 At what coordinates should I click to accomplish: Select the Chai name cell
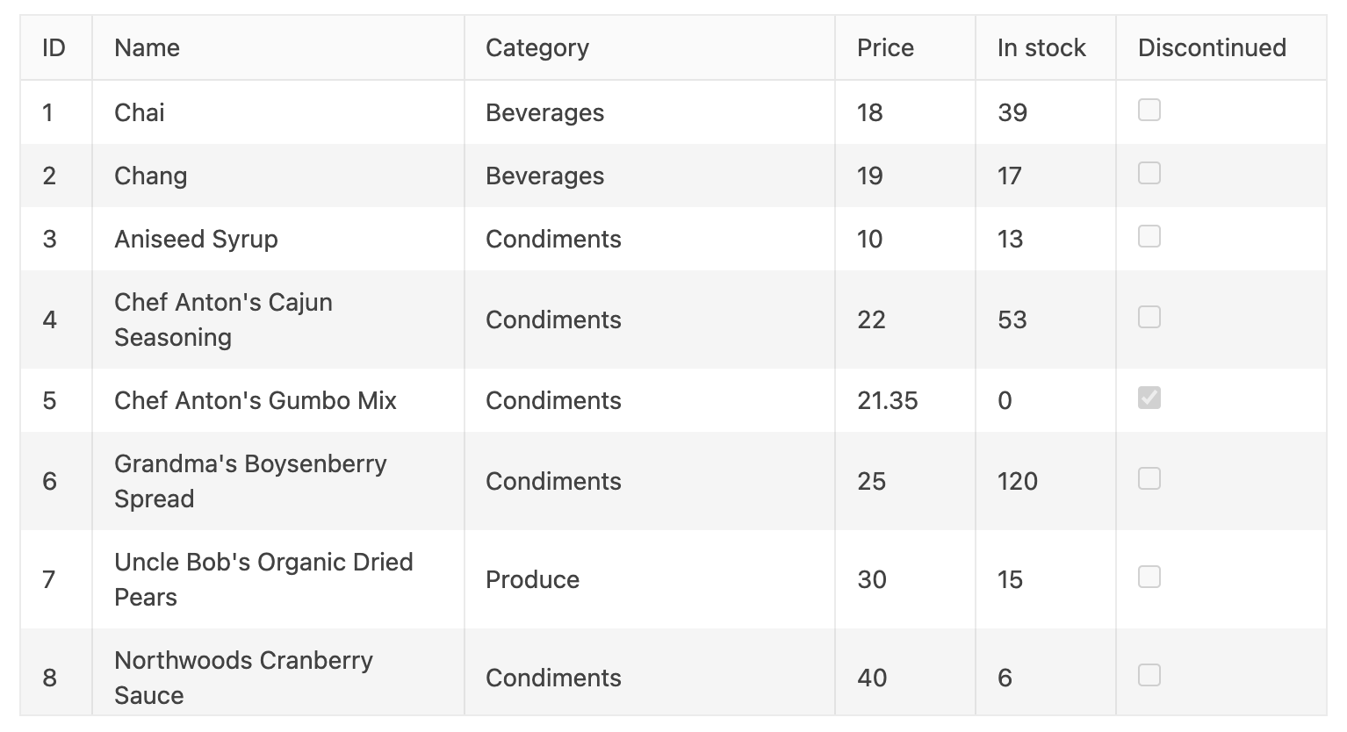tap(140, 112)
